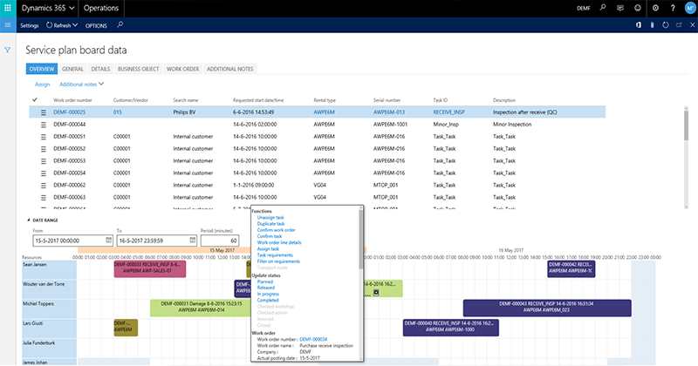
Task: Click the Period (minutes) input field
Action: [x=220, y=240]
